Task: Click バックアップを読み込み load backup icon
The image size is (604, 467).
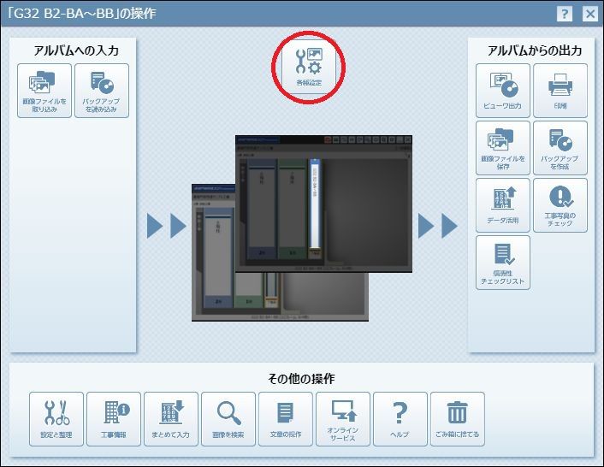Action: (x=102, y=91)
